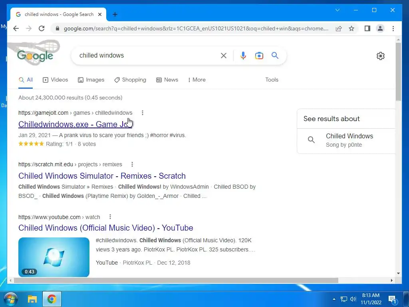Open the Chrome profile avatar menu

(380, 28)
